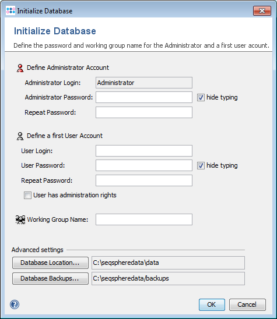Image resolution: width=277 pixels, height=319 pixels.
Task: Click the red administrator account icon
Action: coord(20,68)
